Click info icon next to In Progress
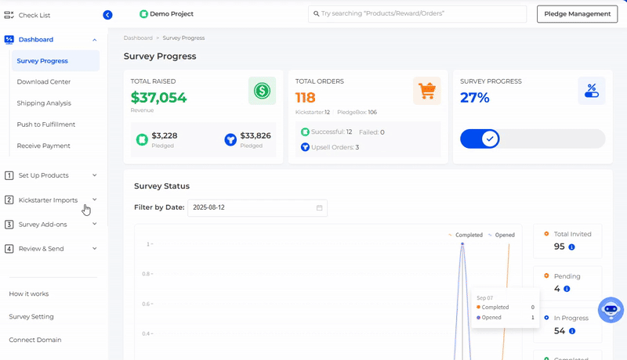The height and width of the screenshot is (360, 627). pos(571,331)
